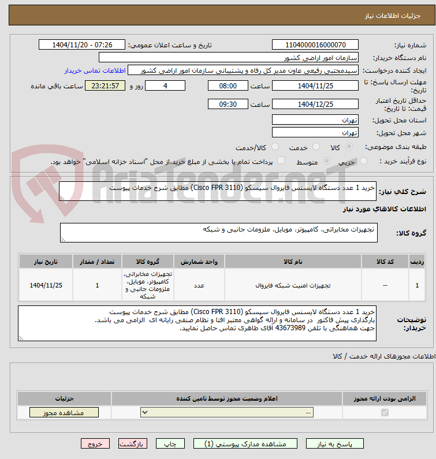Click the price validity date 1404/12/25 field
Image resolution: width=436 pixels, height=459 pixels.
coord(315,104)
